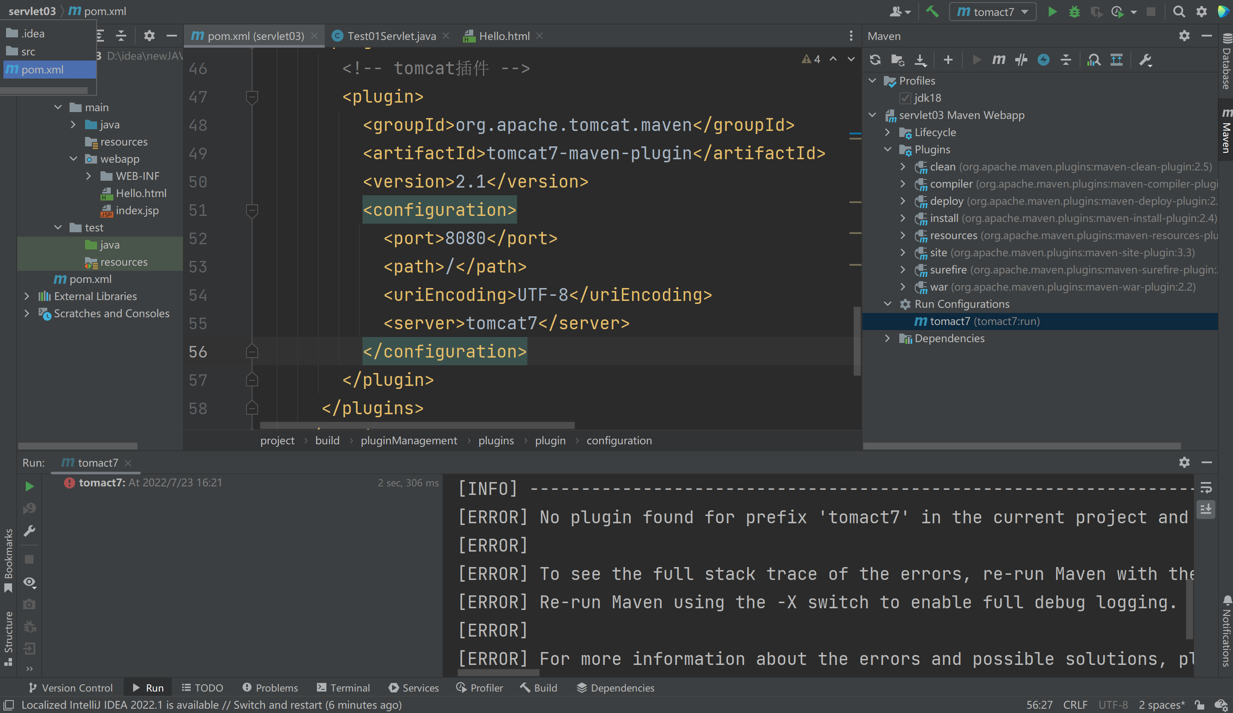This screenshot has height=713, width=1233.
Task: Open Project panel settings gear
Action: (149, 36)
